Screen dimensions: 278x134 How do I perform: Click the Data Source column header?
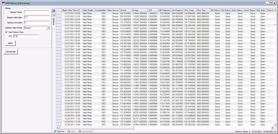(113, 10)
